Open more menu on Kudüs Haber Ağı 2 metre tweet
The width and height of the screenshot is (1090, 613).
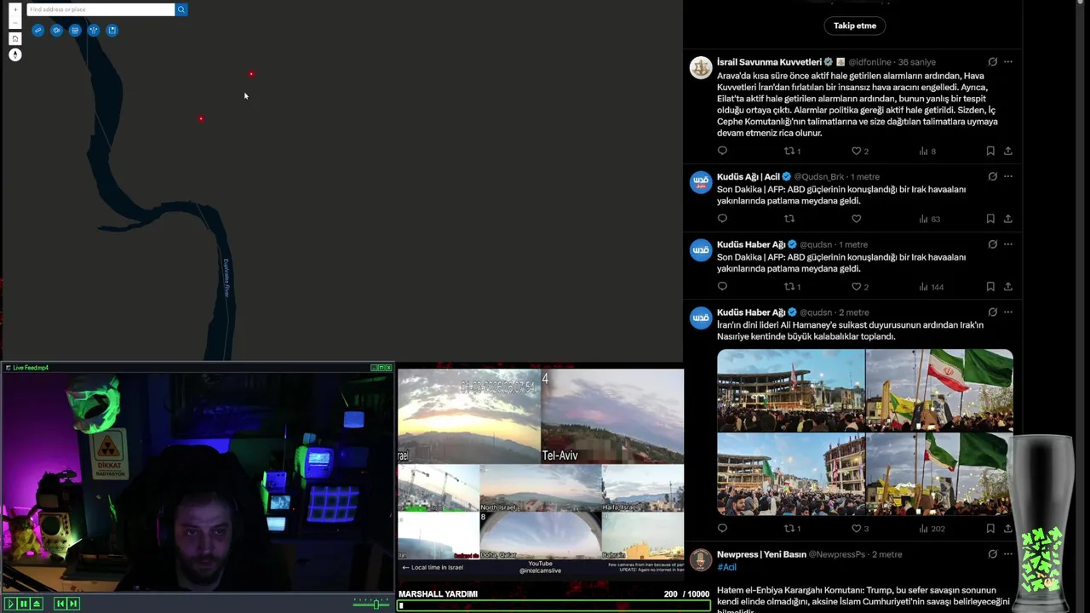pyautogui.click(x=1008, y=312)
